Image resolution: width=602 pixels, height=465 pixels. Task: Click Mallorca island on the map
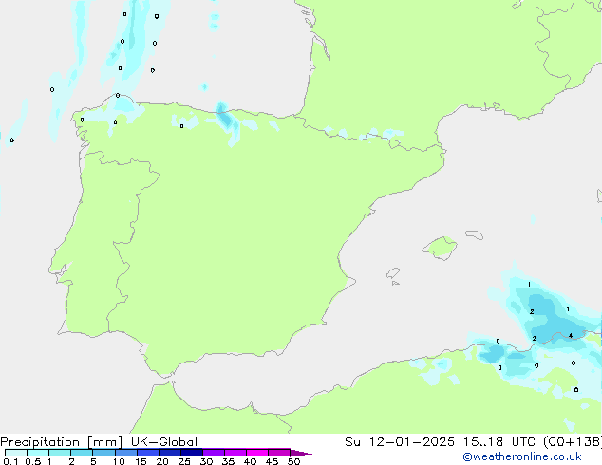click(x=440, y=248)
